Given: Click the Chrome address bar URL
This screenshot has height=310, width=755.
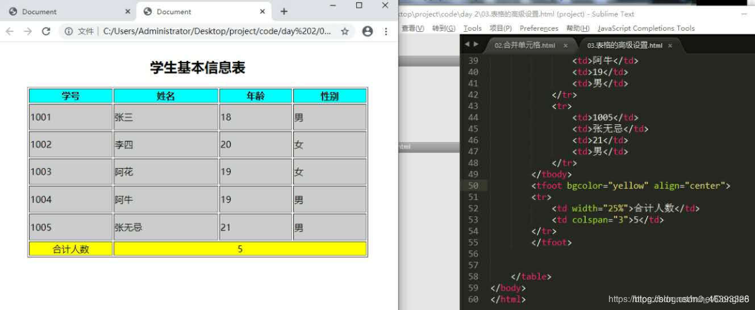Looking at the screenshot, I should click(216, 32).
